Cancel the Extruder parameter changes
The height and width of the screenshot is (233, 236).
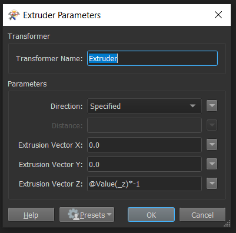click(x=202, y=215)
